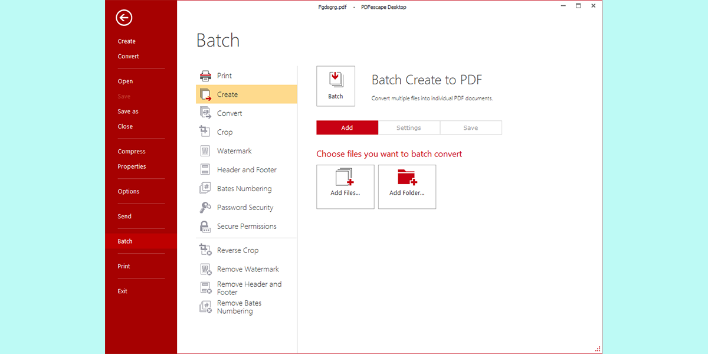Open Header and Footer batch option
Viewport: 708px width, 354px height.
(x=247, y=170)
